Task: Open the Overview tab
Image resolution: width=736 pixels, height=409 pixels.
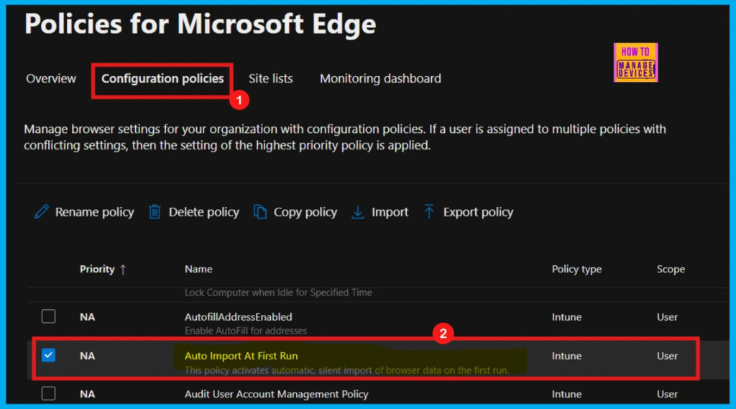Action: pyautogui.click(x=51, y=78)
